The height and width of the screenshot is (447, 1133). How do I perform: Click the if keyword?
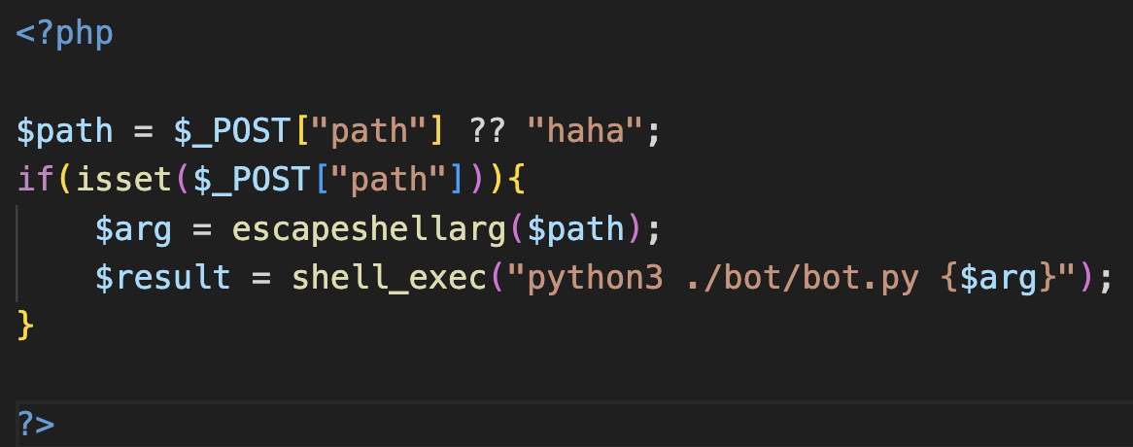point(35,181)
